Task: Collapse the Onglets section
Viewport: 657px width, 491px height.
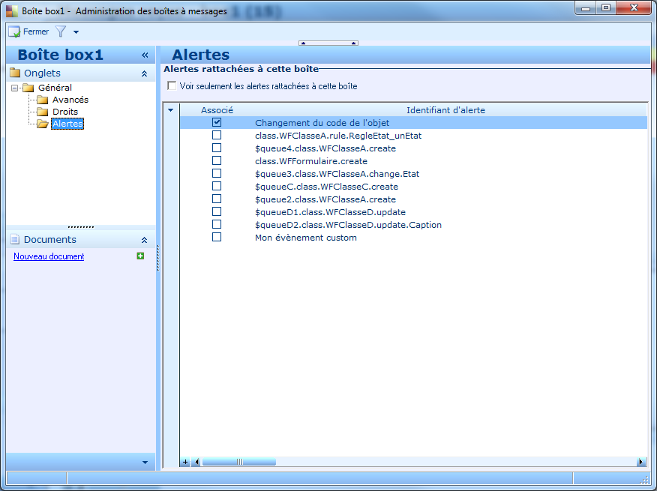Action: pyautogui.click(x=144, y=73)
